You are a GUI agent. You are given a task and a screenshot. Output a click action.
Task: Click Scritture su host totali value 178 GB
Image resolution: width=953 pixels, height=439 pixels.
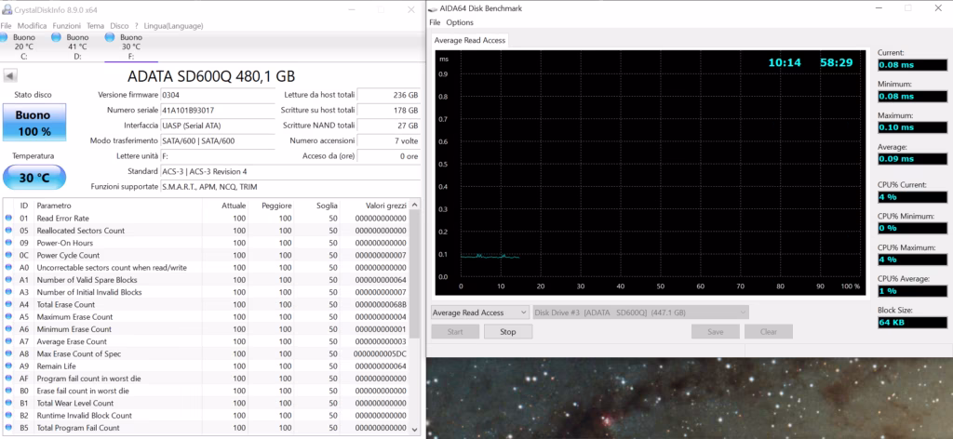tap(389, 111)
